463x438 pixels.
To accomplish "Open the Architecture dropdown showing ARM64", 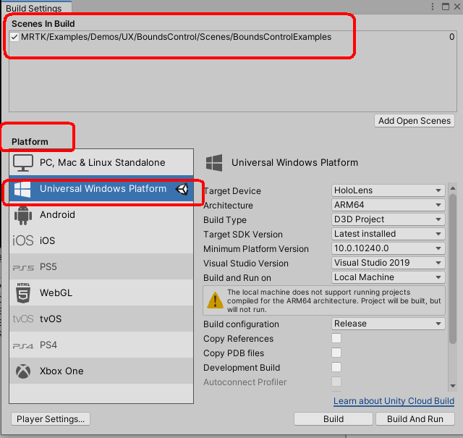I will coord(388,205).
